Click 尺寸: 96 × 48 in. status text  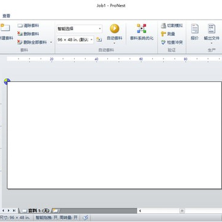click(15, 218)
